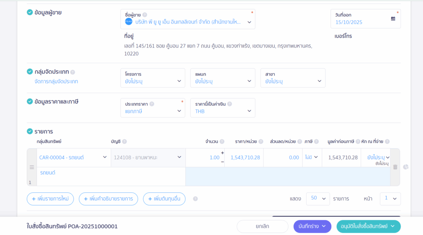Image resolution: width=423 pixels, height=235 pixels.
Task: Click help icon next to ชื่อผู้ขาย
Action: [145, 14]
